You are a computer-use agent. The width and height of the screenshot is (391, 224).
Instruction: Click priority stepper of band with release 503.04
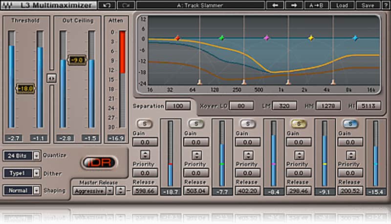tap(196, 155)
